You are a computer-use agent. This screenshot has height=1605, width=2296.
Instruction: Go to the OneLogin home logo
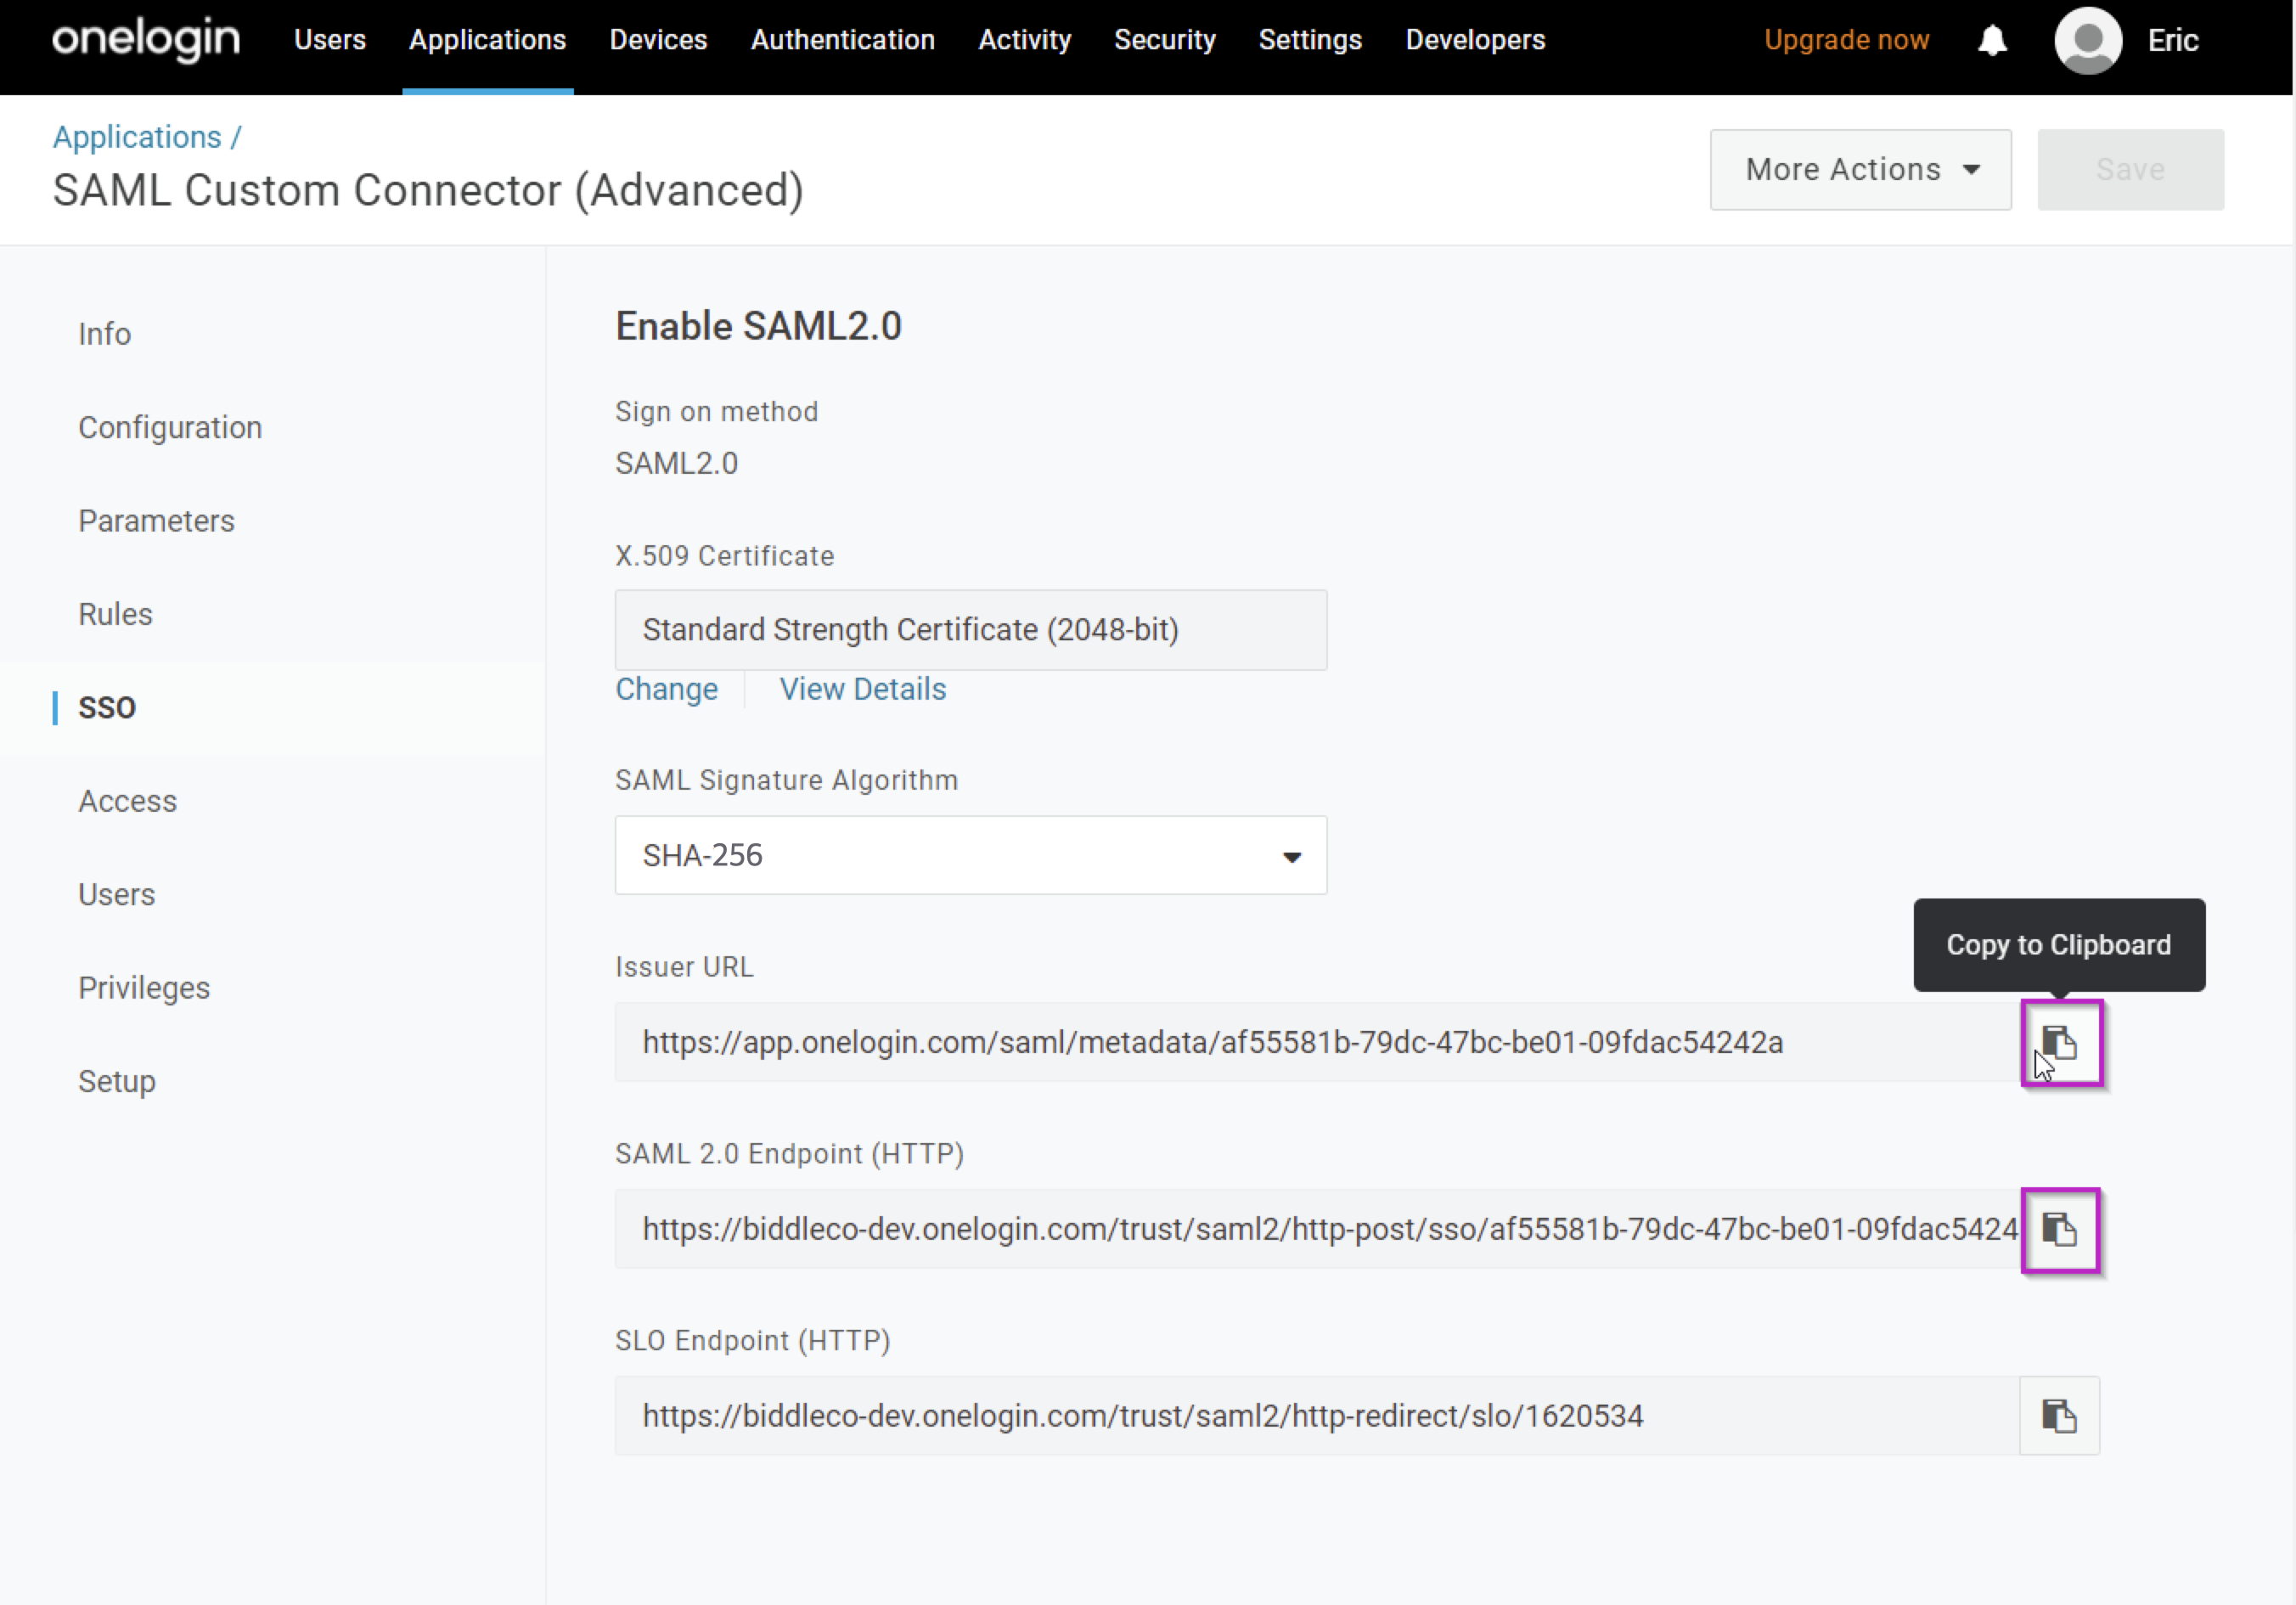pos(146,39)
